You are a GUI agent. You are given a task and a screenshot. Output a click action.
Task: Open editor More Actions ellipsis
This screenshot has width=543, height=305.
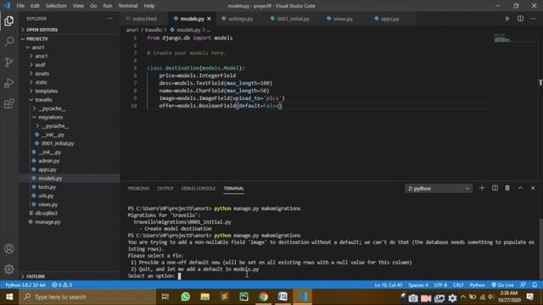pos(533,19)
